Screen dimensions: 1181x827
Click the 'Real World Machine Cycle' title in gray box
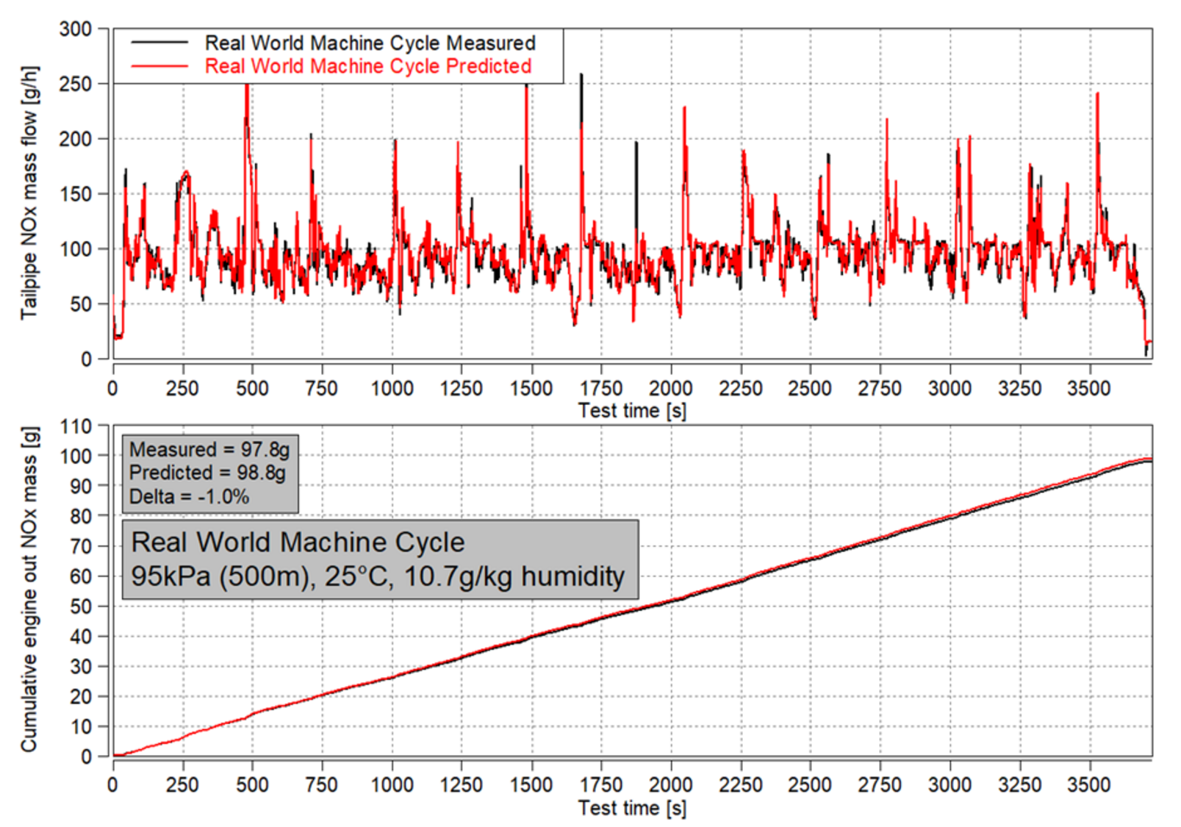[298, 543]
